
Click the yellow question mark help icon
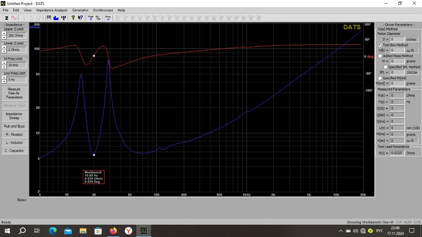pyautogui.click(x=73, y=17)
